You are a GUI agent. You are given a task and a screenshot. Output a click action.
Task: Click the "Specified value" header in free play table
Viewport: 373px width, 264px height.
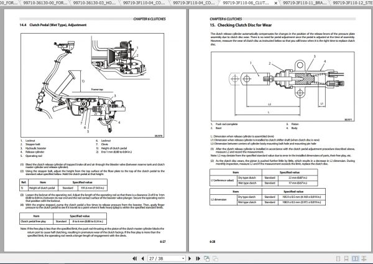click(x=80, y=216)
